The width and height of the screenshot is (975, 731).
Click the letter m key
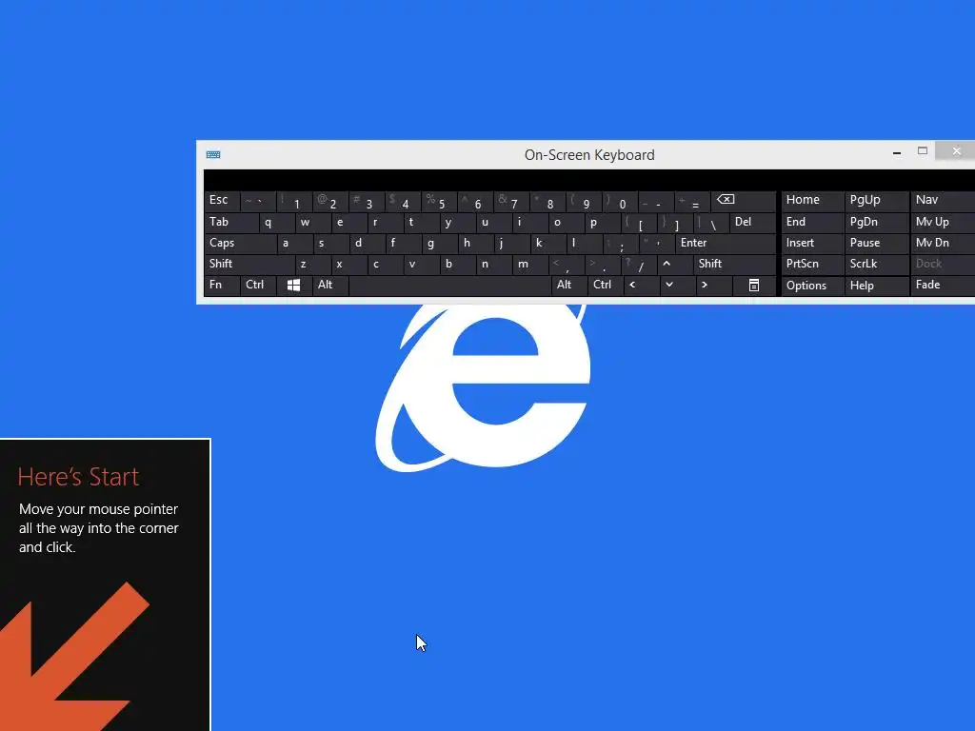[529, 265]
